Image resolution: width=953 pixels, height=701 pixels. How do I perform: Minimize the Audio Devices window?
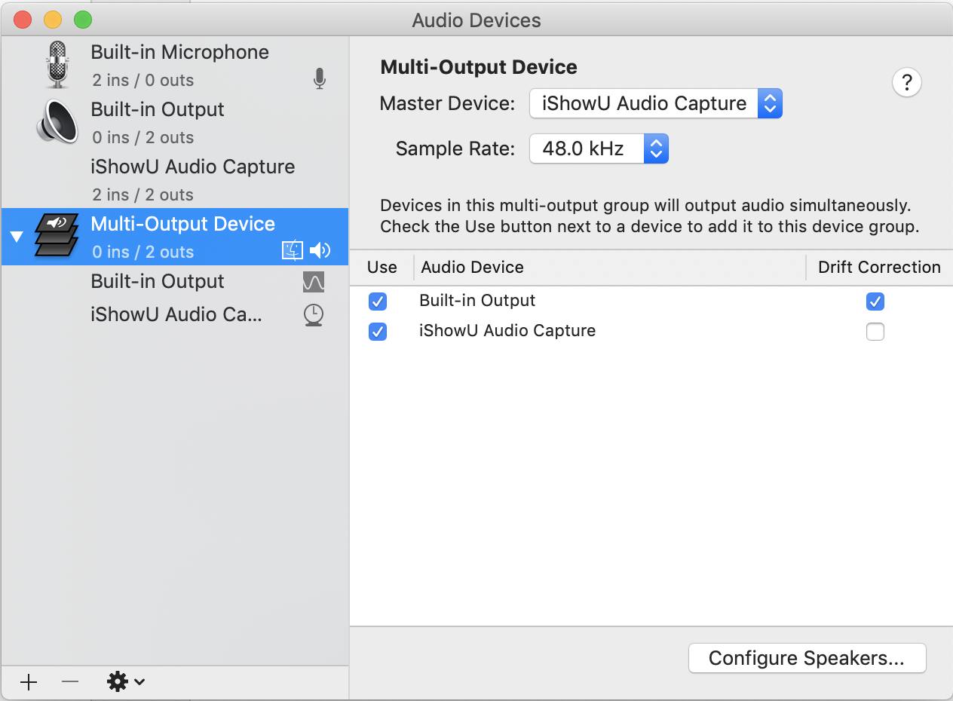pos(53,20)
